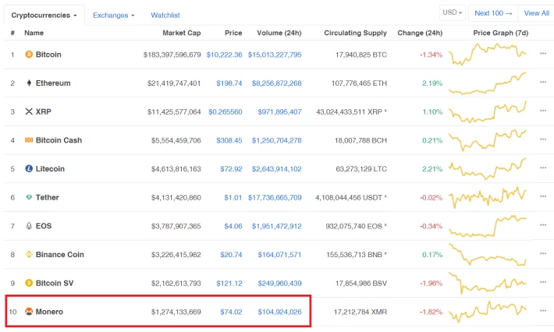Select Litecoin change value 2.21%
This screenshot has width=554, height=332.
pos(432,169)
